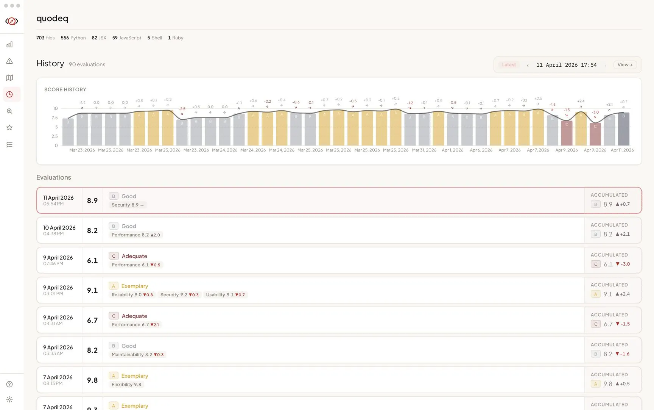Click the Reliability 9.0 tag

click(132, 295)
